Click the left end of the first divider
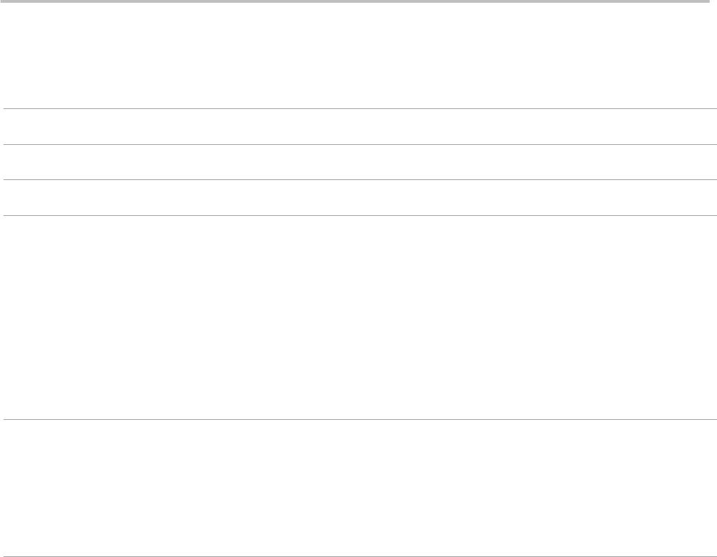The image size is (717, 557). [x=6, y=109]
